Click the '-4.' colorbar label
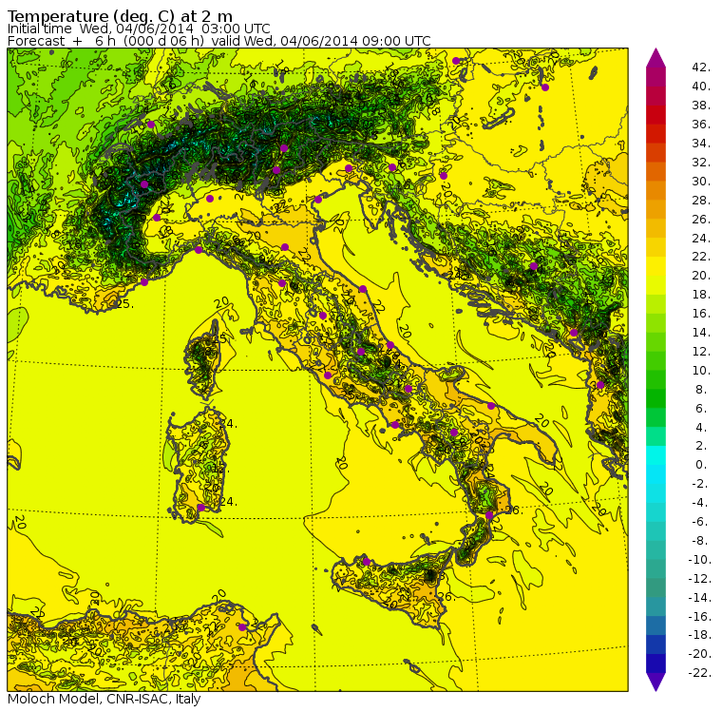Screen dimensions: 722x712 click(x=700, y=502)
